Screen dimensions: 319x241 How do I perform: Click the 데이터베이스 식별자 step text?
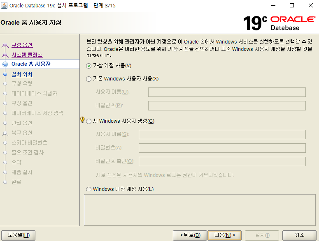tap(35, 93)
